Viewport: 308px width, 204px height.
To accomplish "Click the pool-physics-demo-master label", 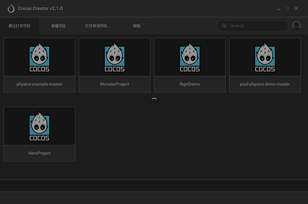I will tap(265, 84).
